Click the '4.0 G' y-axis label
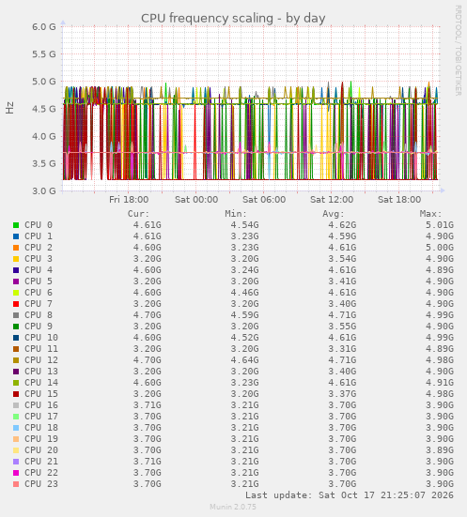Viewport: 467px width, 517px height. (x=44, y=136)
